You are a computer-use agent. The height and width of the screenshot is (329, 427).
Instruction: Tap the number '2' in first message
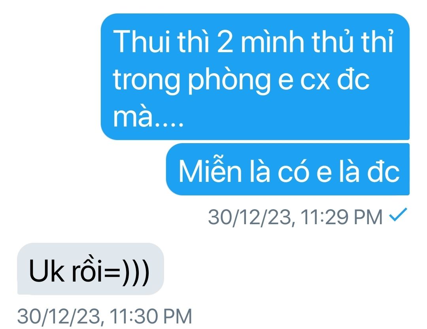[x=225, y=42]
